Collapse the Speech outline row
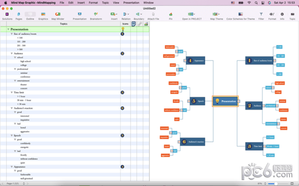The width and height of the screenshot is (299, 186). click(11, 135)
